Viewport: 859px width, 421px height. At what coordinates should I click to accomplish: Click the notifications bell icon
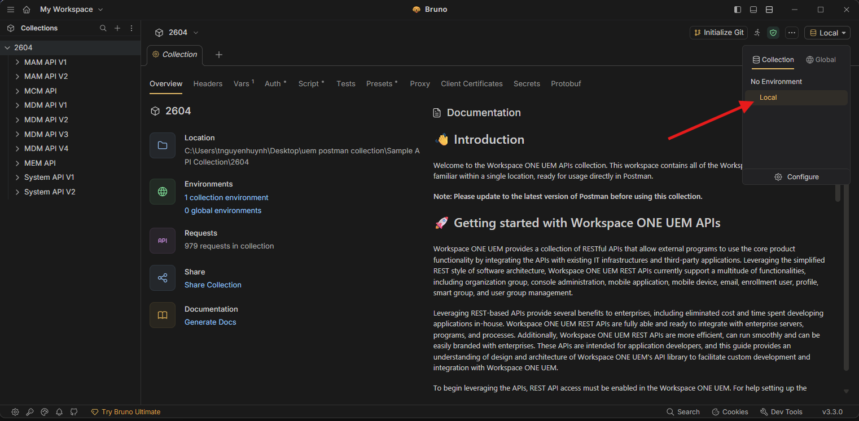pos(59,412)
